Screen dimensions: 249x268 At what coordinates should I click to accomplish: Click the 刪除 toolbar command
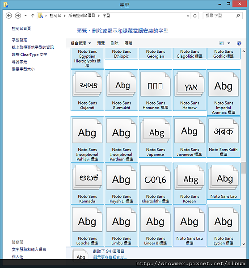(x=114, y=43)
